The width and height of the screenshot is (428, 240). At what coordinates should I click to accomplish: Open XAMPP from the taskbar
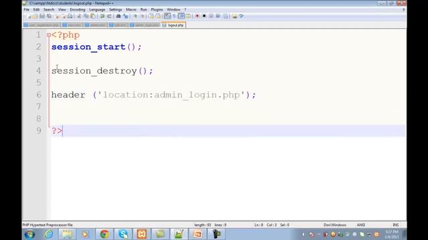click(x=142, y=234)
